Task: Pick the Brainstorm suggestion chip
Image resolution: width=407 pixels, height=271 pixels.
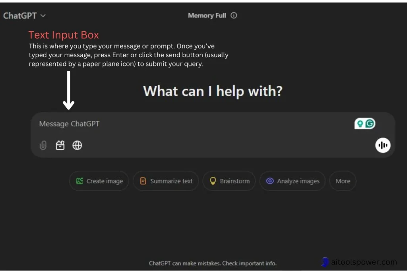Action: point(229,181)
